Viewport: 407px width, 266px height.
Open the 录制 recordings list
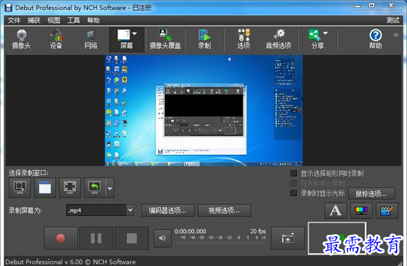pos(204,39)
